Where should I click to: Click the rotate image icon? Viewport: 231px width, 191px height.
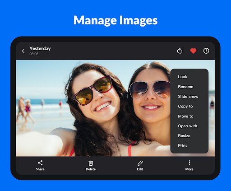(180, 51)
